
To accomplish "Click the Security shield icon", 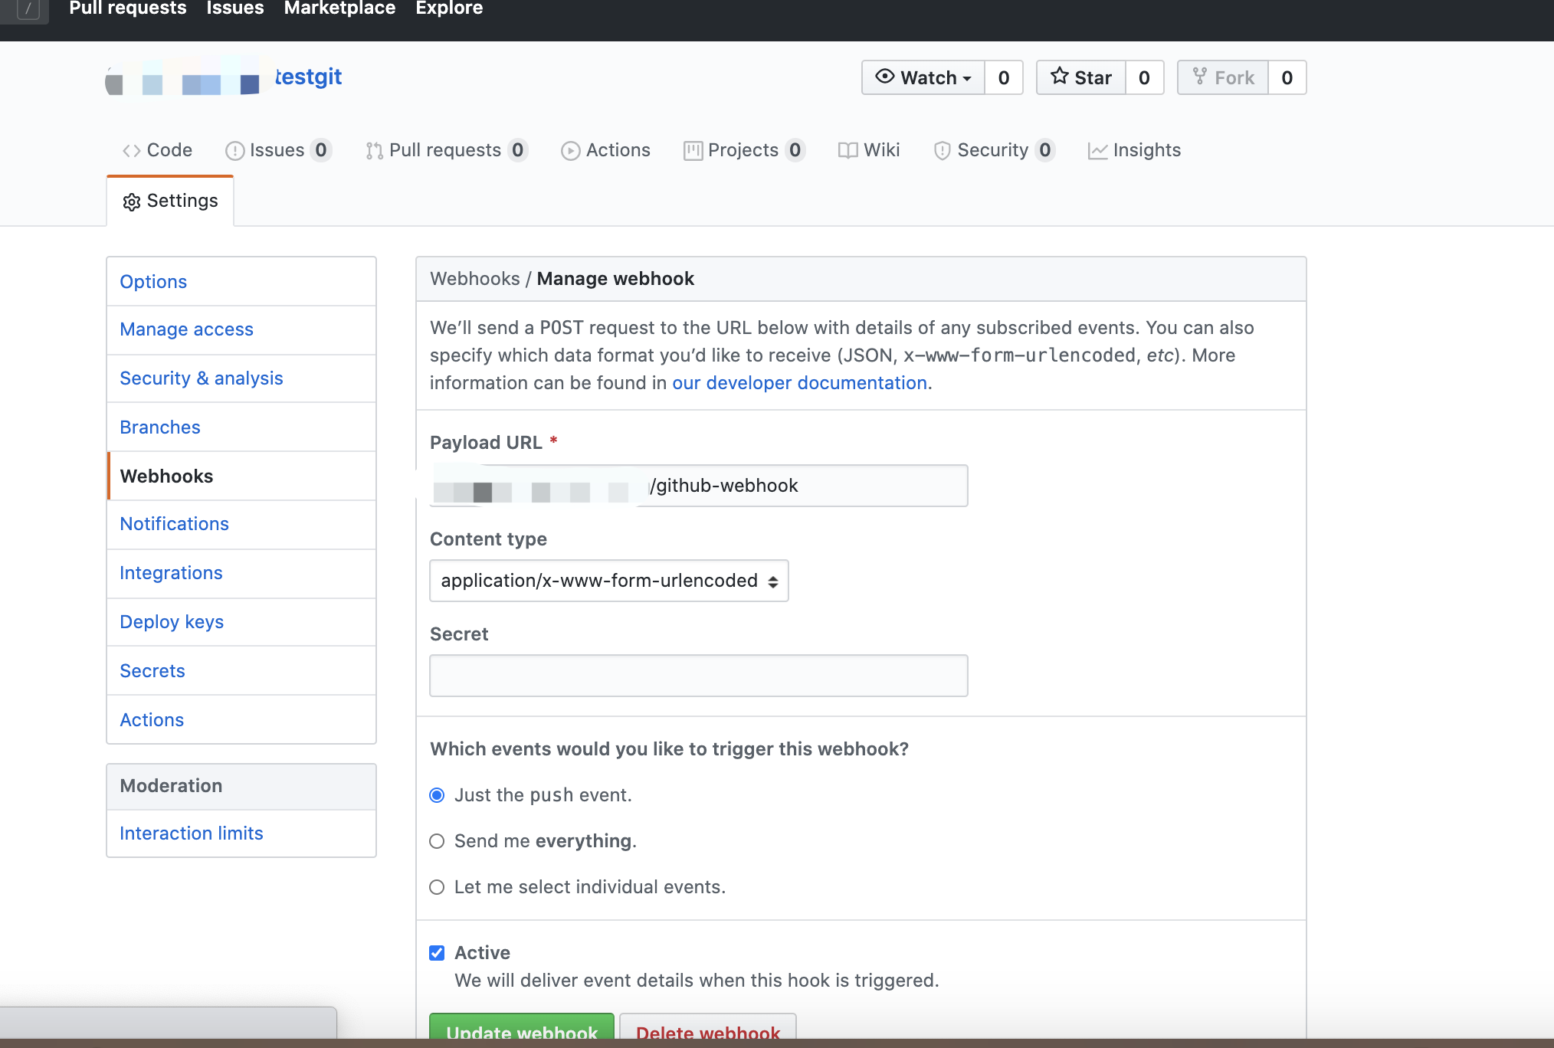I will coord(942,151).
